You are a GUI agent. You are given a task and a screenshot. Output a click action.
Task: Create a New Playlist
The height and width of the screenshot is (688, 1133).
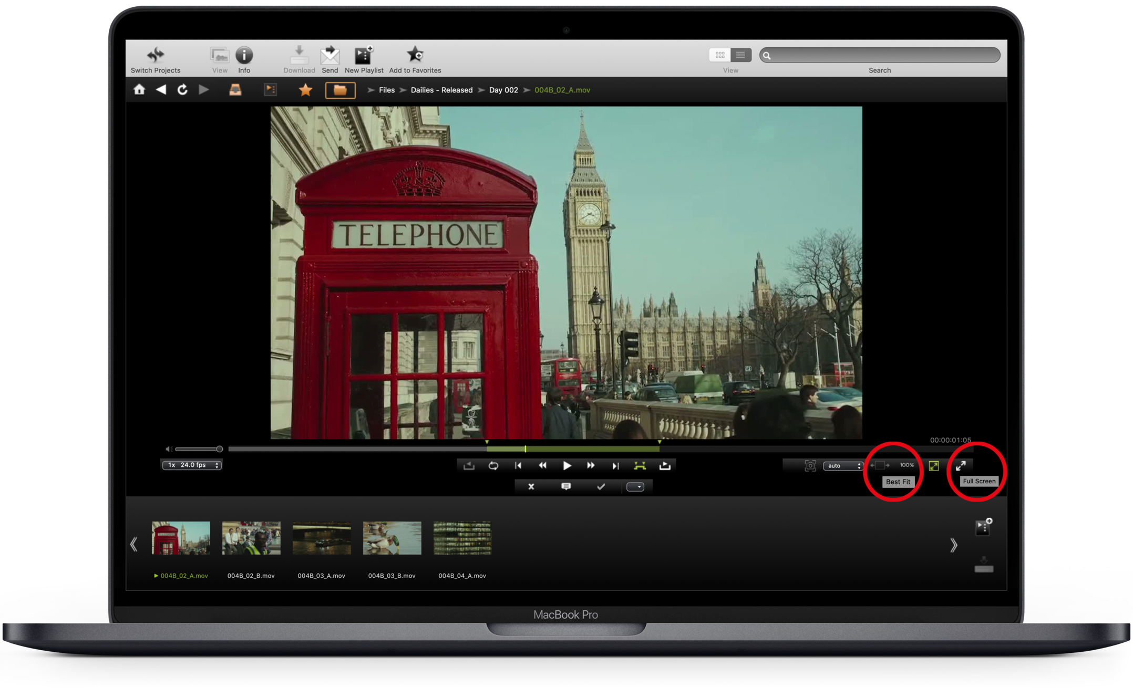pos(364,55)
